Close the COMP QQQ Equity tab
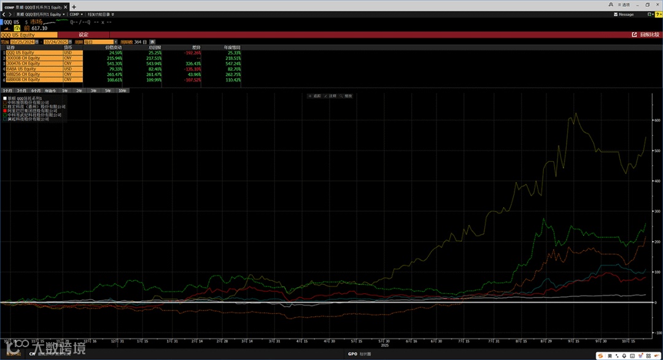The width and height of the screenshot is (663, 360). coord(66,7)
